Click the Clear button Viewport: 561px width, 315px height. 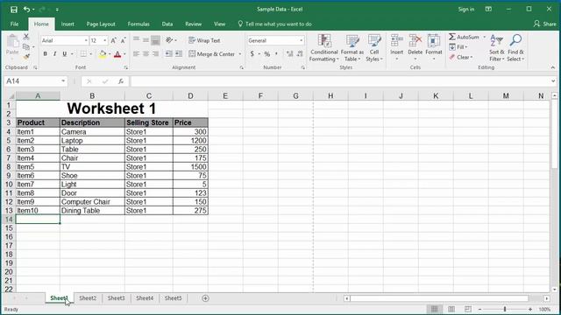461,57
